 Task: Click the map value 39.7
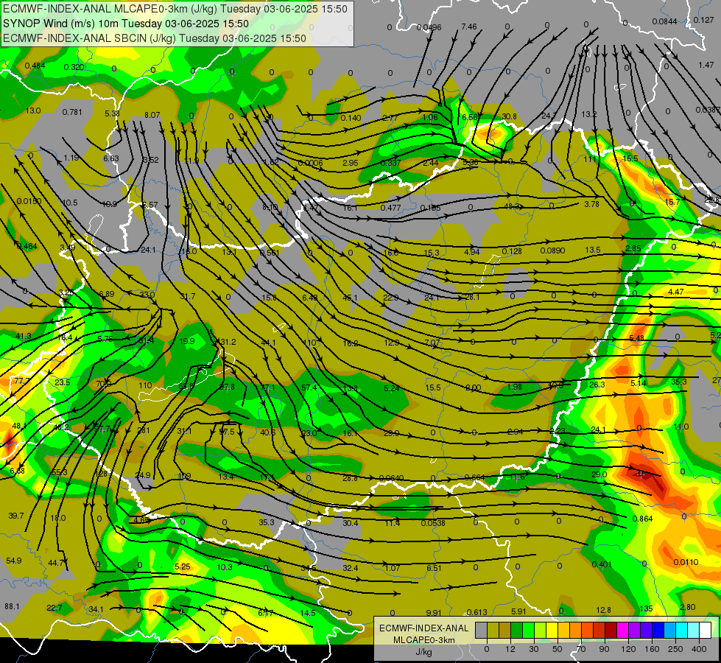click(16, 516)
